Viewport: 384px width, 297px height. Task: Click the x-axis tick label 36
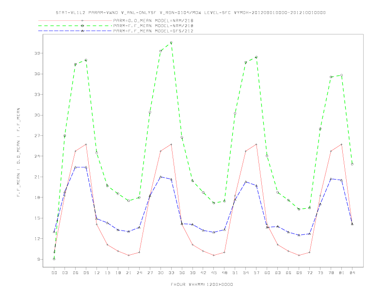pyautogui.click(x=182, y=273)
